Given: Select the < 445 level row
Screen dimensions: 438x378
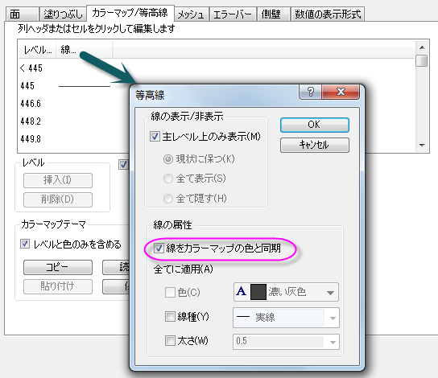Looking at the screenshot, I should click(x=31, y=68).
